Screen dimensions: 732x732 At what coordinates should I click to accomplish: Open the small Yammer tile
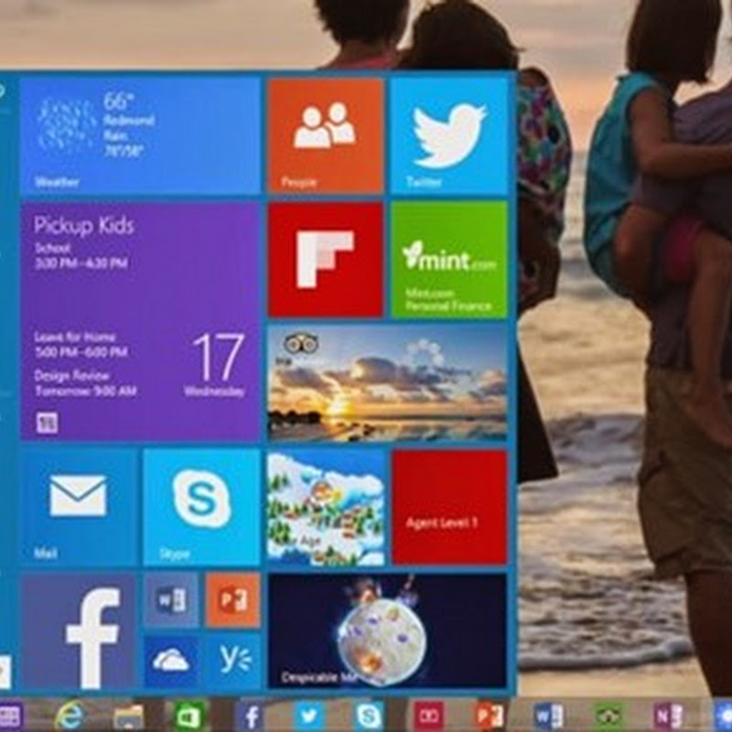coord(232,662)
